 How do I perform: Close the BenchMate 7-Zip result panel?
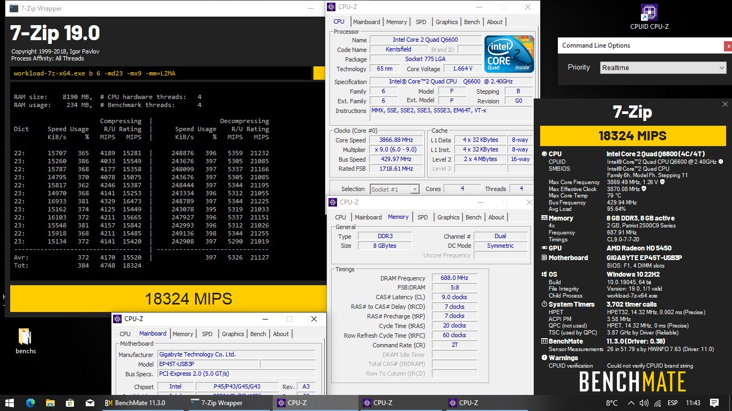click(x=725, y=104)
